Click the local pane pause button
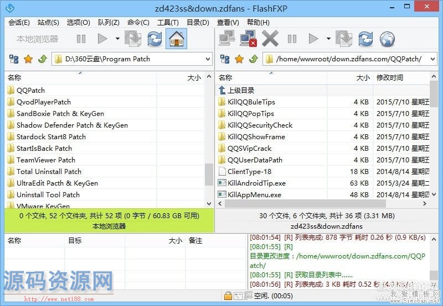Viewport: 443px width, 306px height. pos(81,39)
